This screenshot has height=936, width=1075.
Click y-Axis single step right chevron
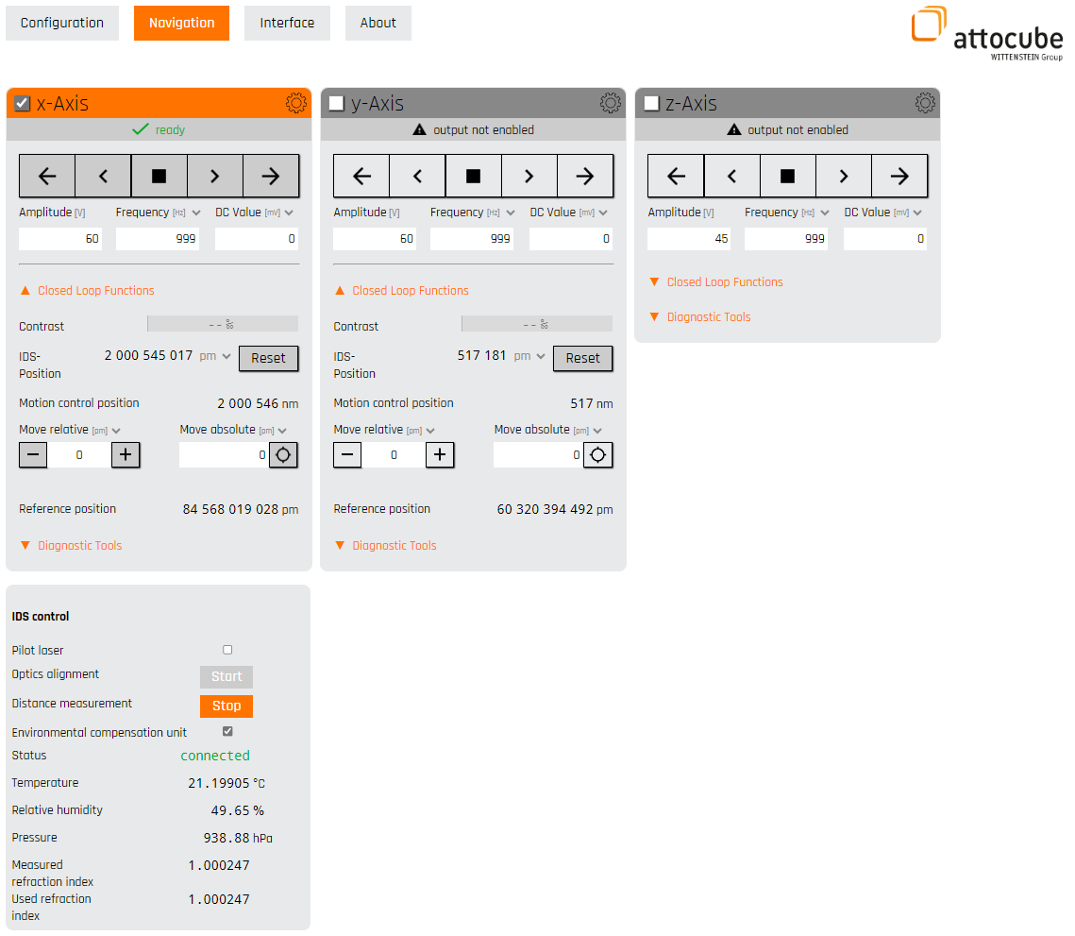point(529,176)
